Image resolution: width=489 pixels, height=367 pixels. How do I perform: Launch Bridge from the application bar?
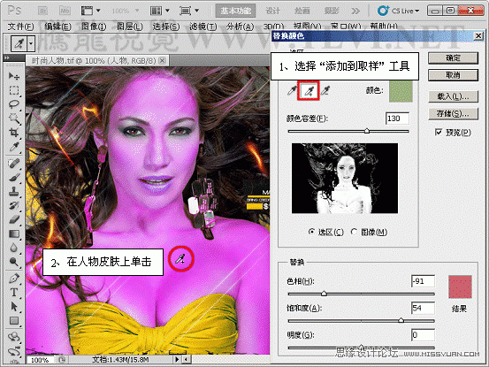pos(42,11)
